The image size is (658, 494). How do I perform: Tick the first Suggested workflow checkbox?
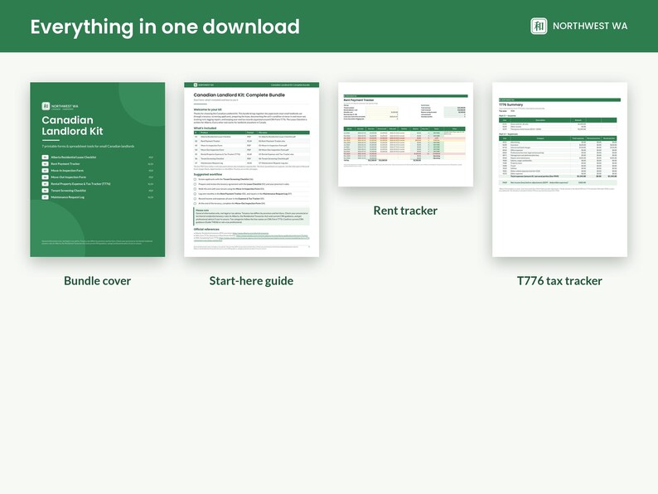[x=195, y=179]
